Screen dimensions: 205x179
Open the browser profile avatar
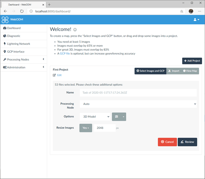pyautogui.click(x=191, y=11)
